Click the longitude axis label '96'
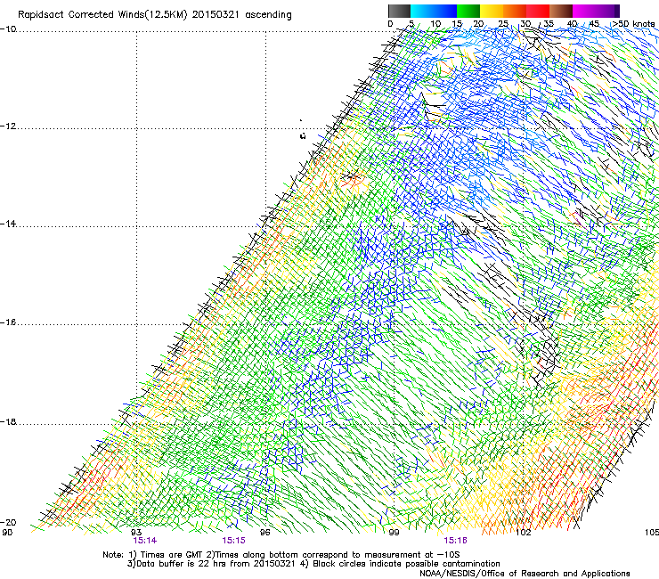 pyautogui.click(x=265, y=533)
